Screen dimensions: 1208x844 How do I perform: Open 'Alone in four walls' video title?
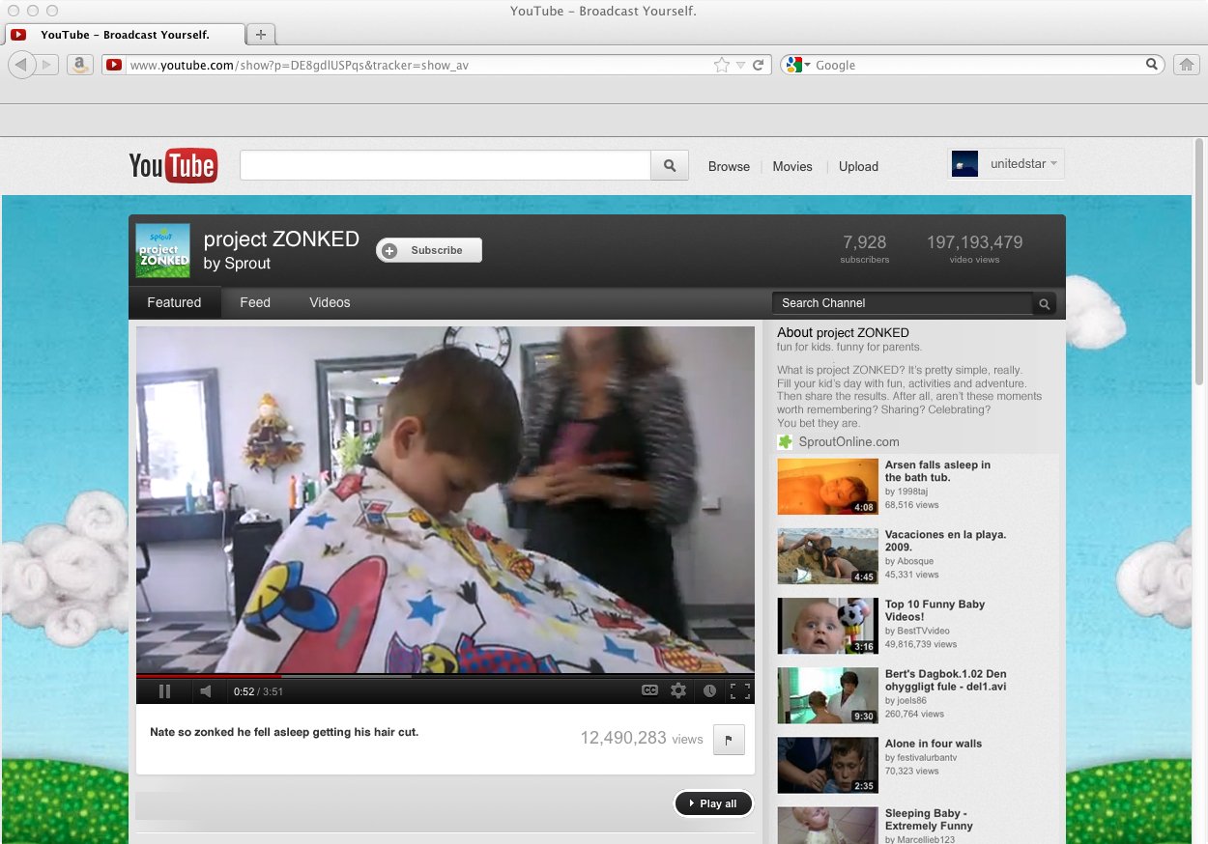pyautogui.click(x=934, y=744)
